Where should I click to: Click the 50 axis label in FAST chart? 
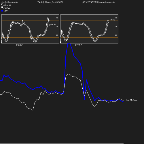(57, 26)
